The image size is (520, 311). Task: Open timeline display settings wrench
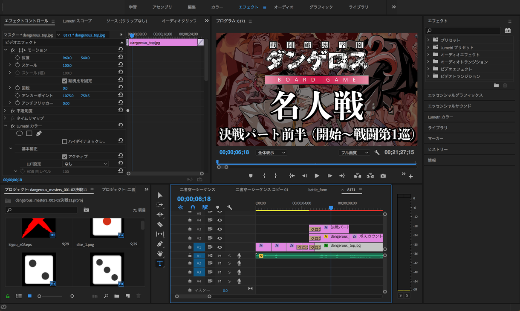(230, 207)
